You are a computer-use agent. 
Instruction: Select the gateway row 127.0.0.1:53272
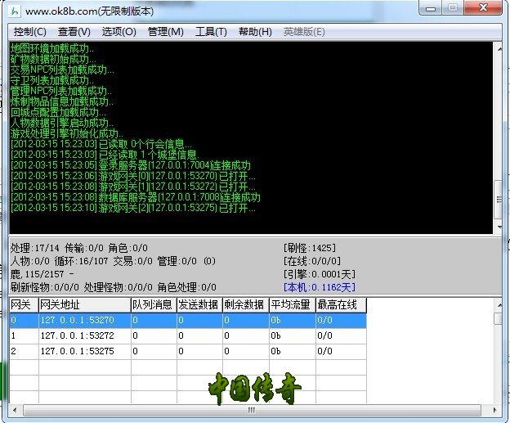(77, 335)
